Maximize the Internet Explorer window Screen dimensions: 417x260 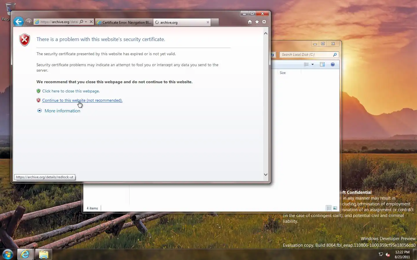click(252, 14)
